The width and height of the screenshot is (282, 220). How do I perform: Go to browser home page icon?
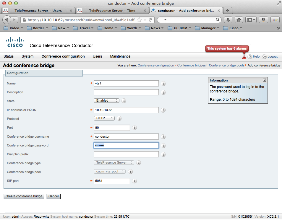coord(239,20)
